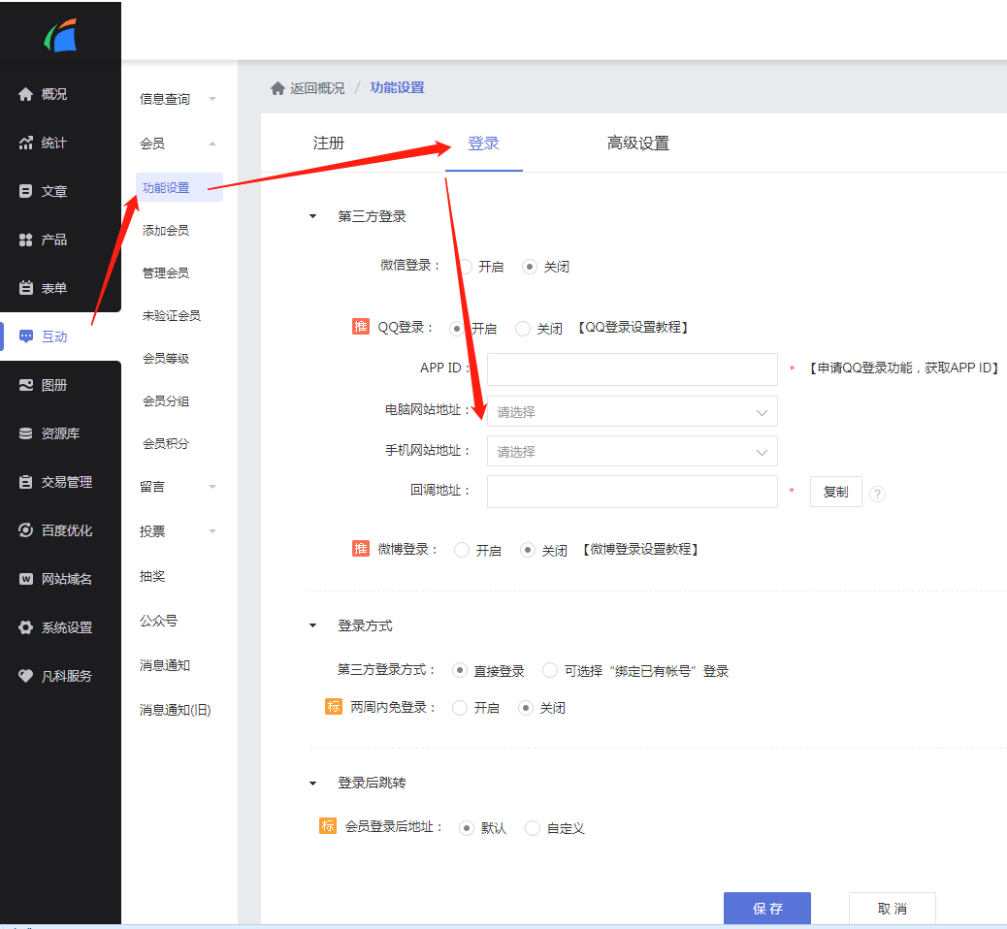The width and height of the screenshot is (1007, 929).
Task: Open 表单 icon in sidebar
Action: pyautogui.click(x=25, y=288)
